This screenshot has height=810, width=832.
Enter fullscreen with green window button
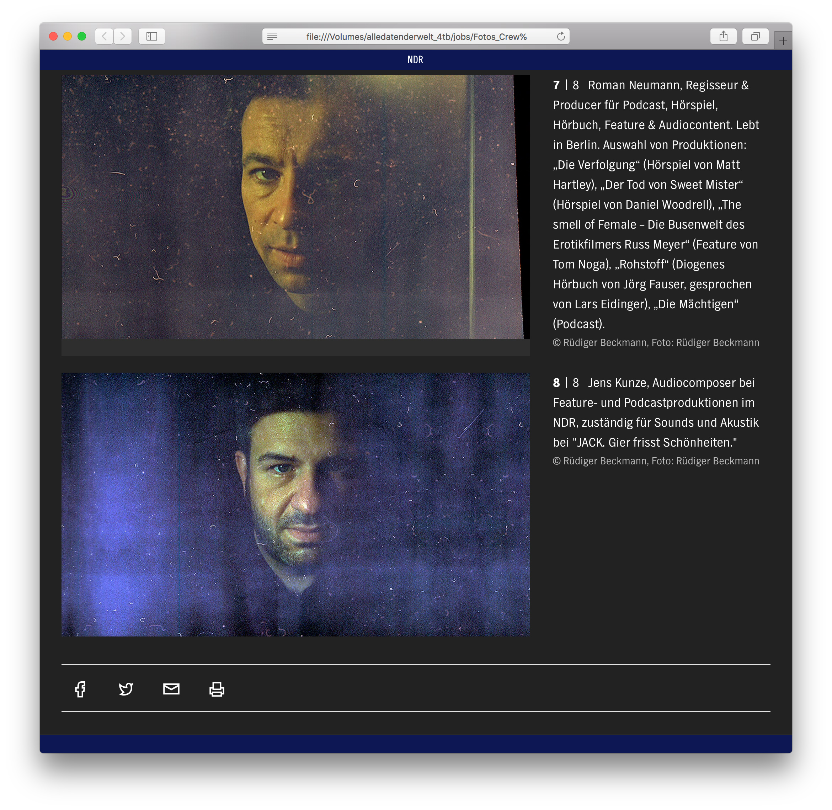tap(82, 37)
